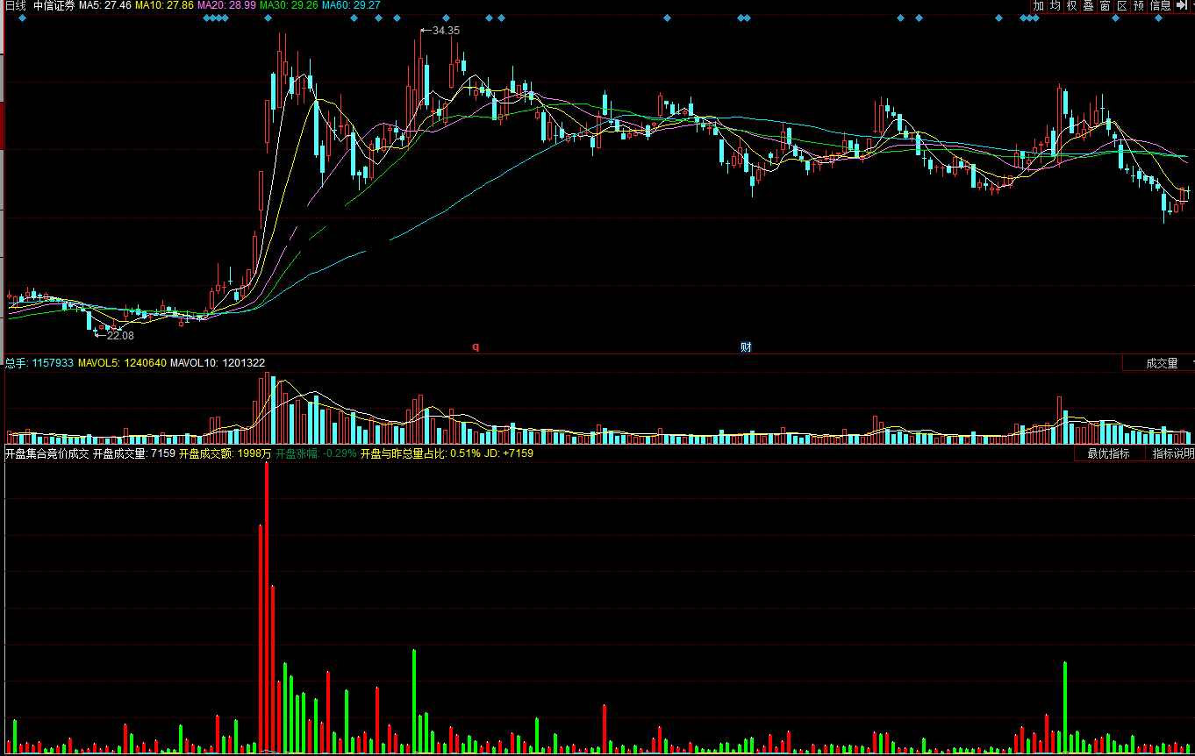Screen dimensions: 1195x756
Task: Select the 中信证券 stock name
Action: pos(54,5)
